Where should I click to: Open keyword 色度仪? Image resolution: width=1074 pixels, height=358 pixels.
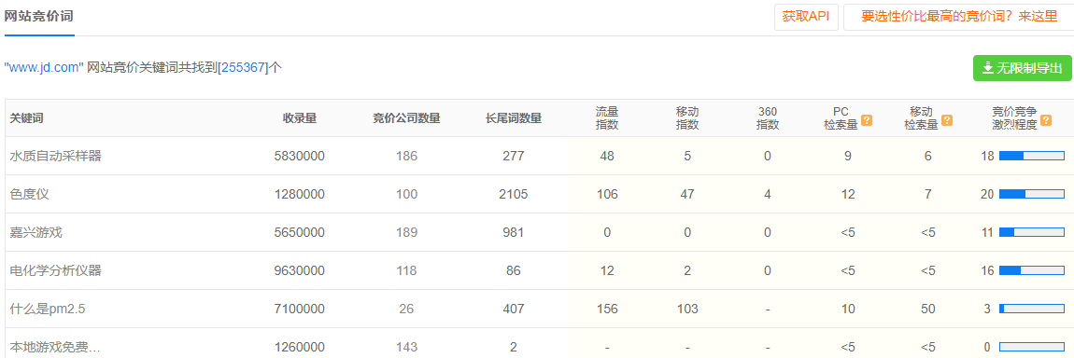30,194
